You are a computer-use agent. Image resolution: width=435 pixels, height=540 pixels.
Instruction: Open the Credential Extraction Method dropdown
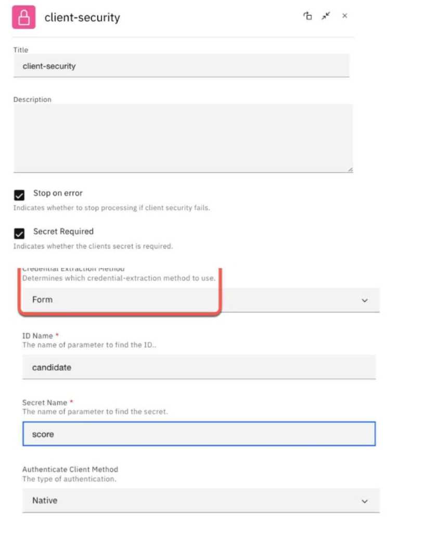(200, 300)
